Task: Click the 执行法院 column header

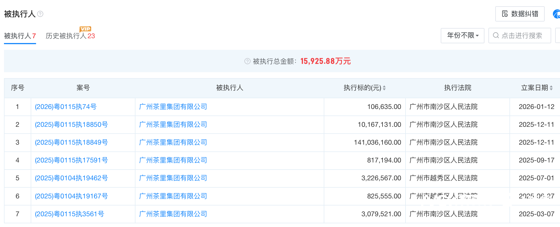Action: point(458,88)
